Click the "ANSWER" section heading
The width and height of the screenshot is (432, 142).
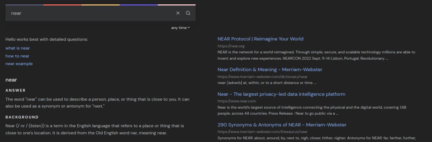[16, 90]
